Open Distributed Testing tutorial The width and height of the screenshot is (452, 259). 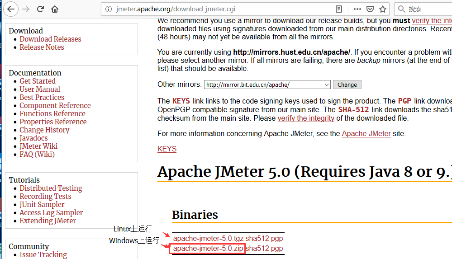[x=51, y=188]
